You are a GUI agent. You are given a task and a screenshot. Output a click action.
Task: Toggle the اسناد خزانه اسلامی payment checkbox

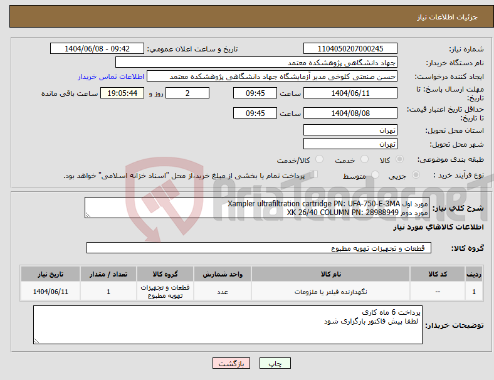tap(313, 174)
